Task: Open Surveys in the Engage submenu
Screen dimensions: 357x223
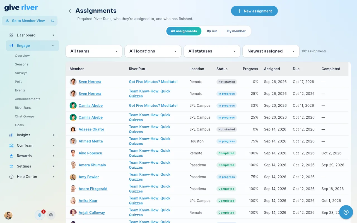Action: 21,73
